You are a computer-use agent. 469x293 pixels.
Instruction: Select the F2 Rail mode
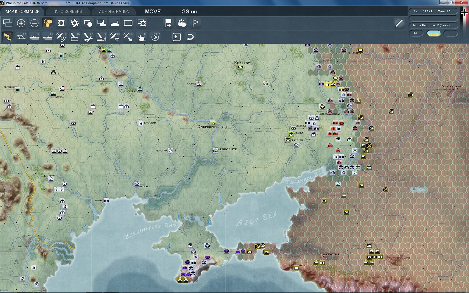pos(21,37)
